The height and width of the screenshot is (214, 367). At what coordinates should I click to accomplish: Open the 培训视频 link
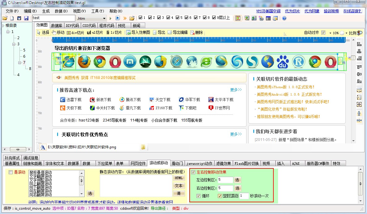[x=331, y=11]
